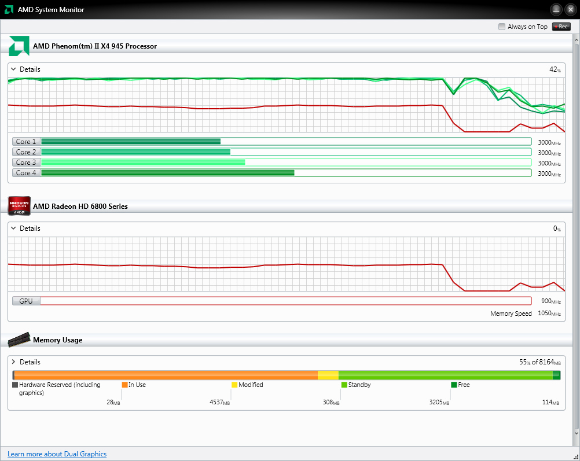Click the Core 4 label
Image resolution: width=580 pixels, height=461 pixels.
tap(26, 172)
